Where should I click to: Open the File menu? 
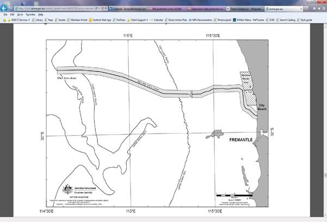tap(5, 14)
